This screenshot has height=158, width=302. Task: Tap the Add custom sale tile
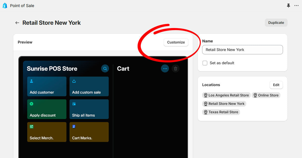89,86
